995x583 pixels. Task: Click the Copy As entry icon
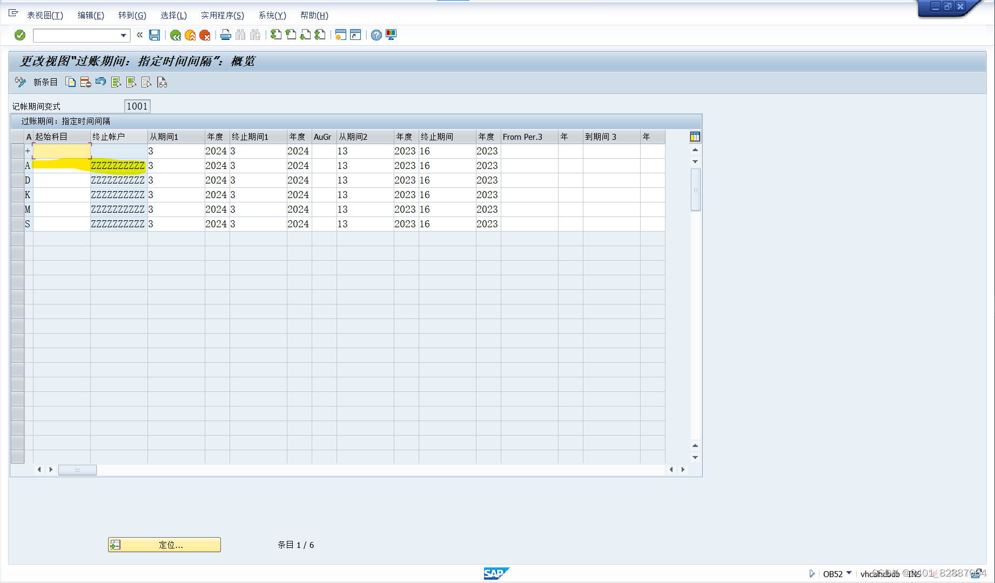pos(70,82)
